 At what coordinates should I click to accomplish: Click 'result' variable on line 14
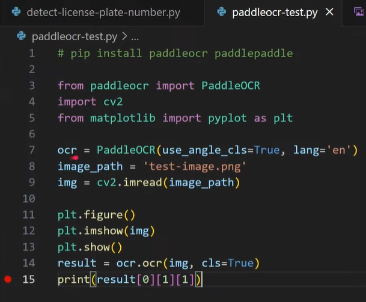click(x=77, y=264)
